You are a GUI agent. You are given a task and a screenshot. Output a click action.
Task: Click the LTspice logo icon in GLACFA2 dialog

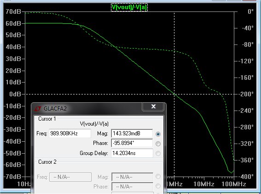click(x=38, y=109)
